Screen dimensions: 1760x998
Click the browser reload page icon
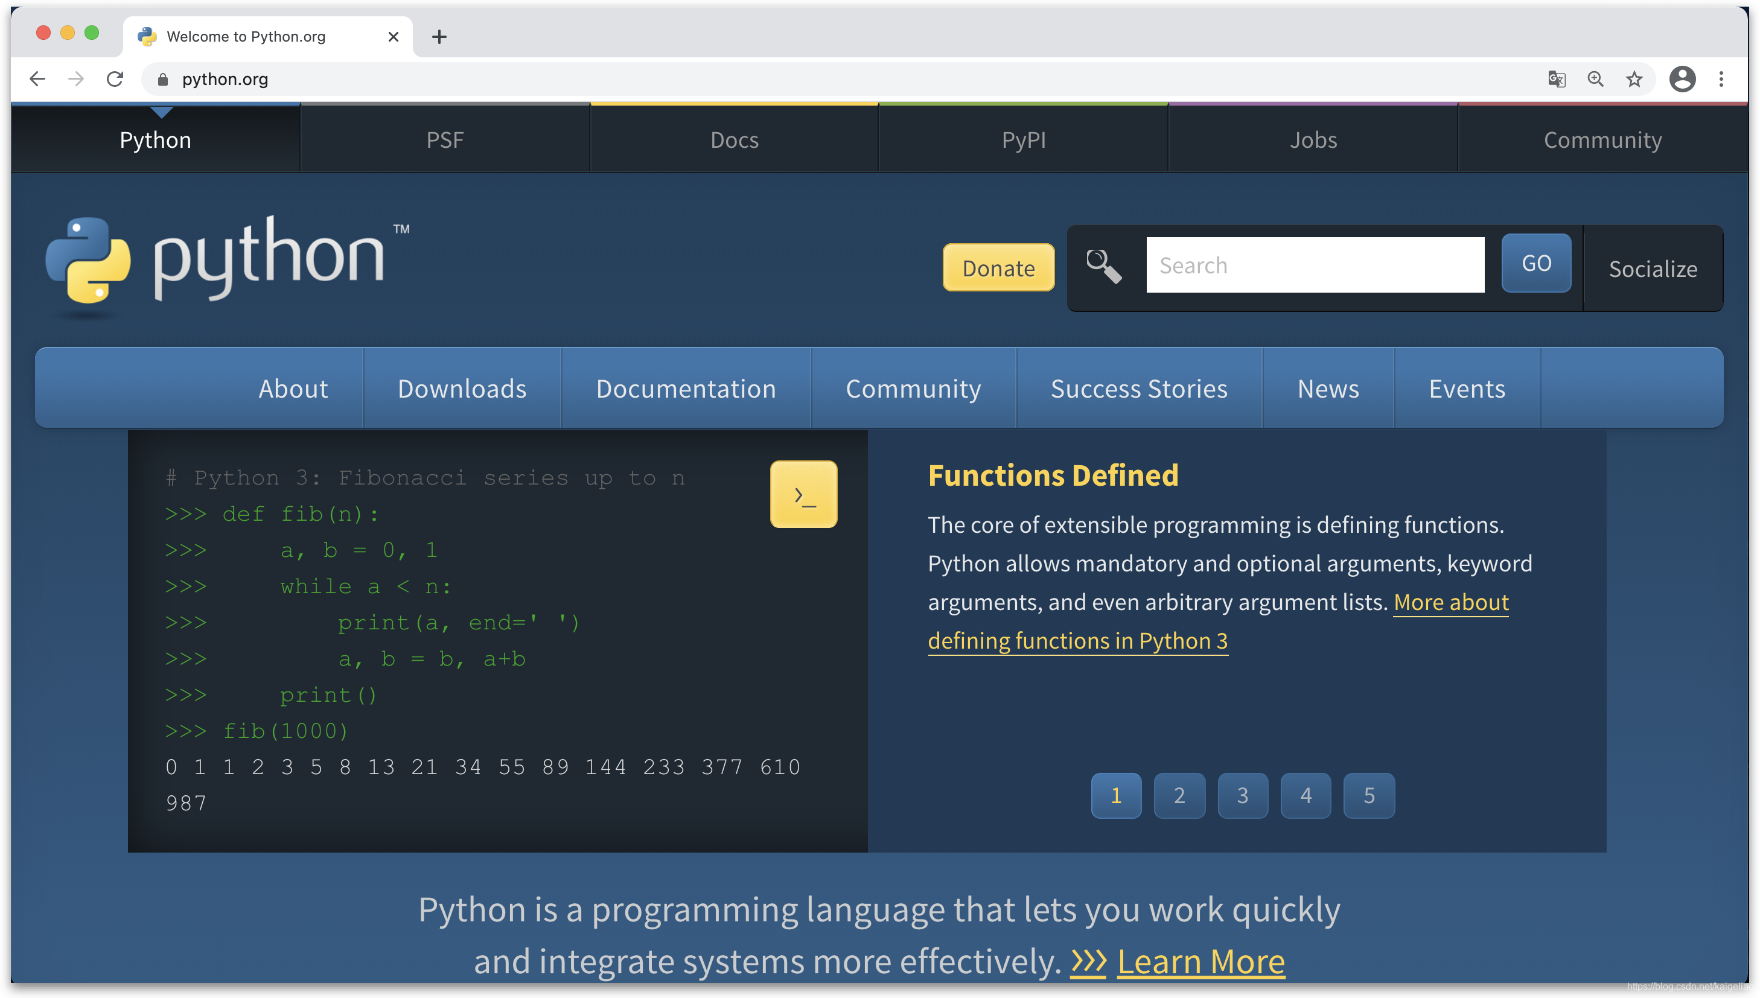click(x=115, y=80)
